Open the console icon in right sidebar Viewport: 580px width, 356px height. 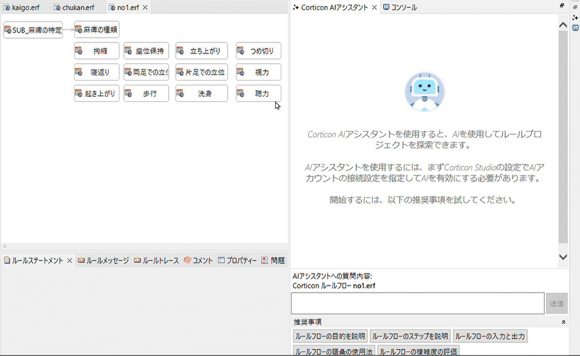pyautogui.click(x=575, y=27)
